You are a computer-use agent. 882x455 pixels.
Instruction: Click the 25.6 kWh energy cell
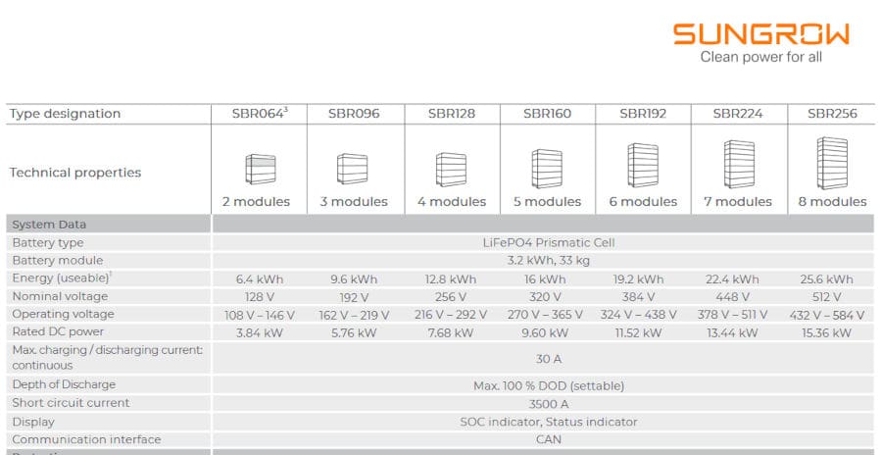click(826, 279)
